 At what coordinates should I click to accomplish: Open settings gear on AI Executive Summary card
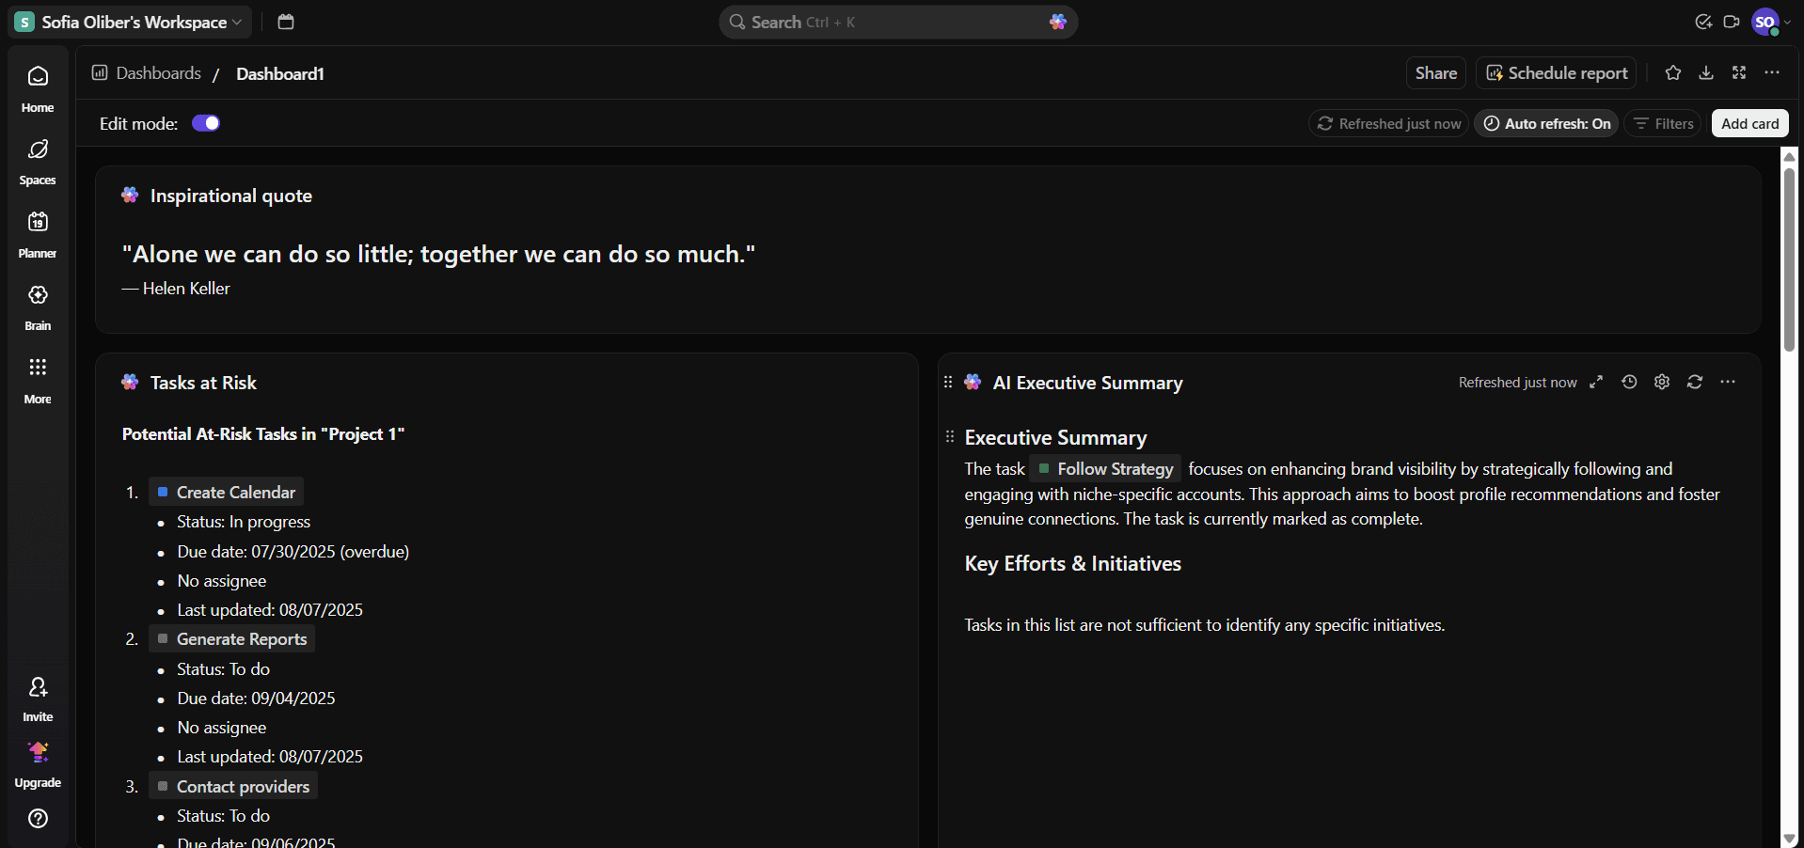[1662, 382]
